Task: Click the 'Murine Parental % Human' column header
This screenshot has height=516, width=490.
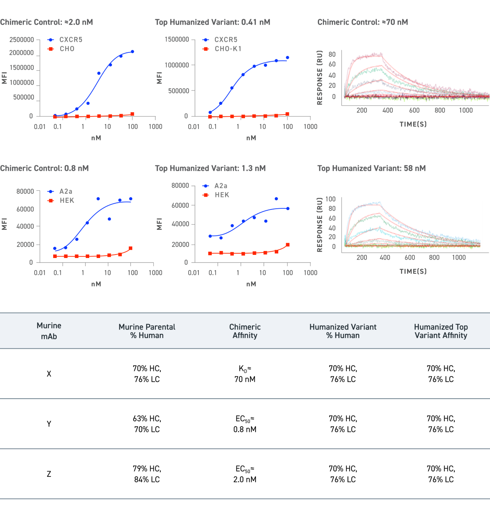Action: [147, 331]
